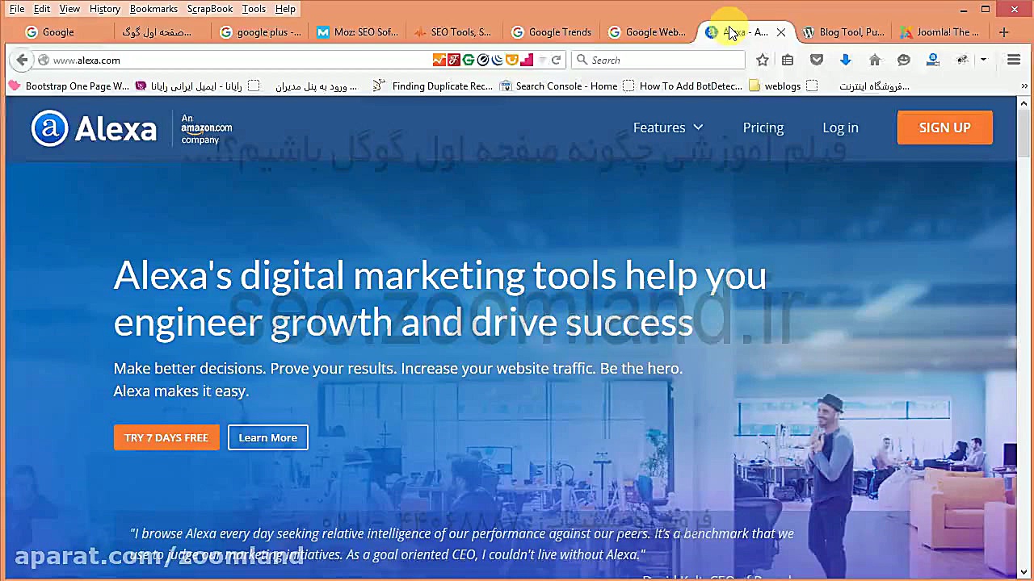Image resolution: width=1034 pixels, height=581 pixels.
Task: Open the Edit menu
Action: coord(42,9)
